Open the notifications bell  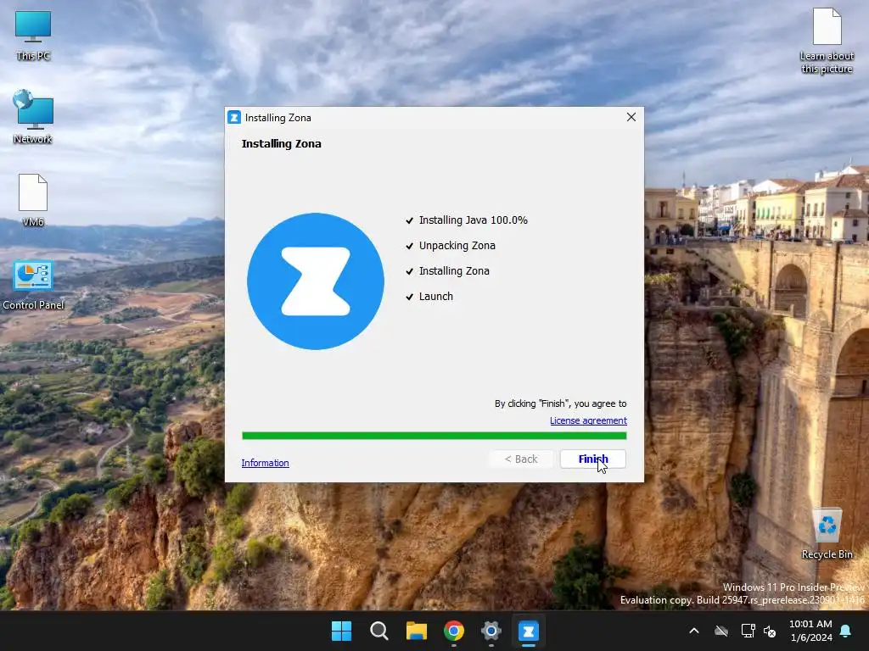[846, 631]
